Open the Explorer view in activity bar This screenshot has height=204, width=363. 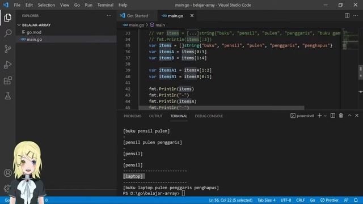pyautogui.click(x=7, y=18)
